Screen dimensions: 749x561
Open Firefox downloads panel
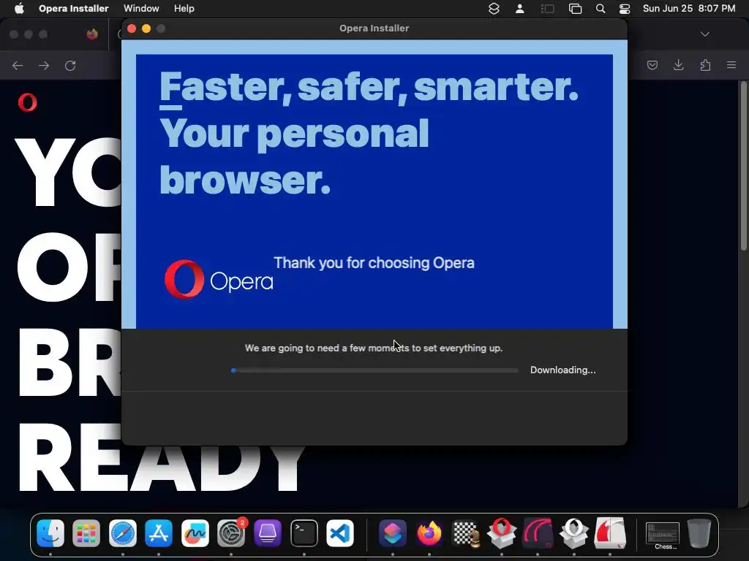pos(678,65)
